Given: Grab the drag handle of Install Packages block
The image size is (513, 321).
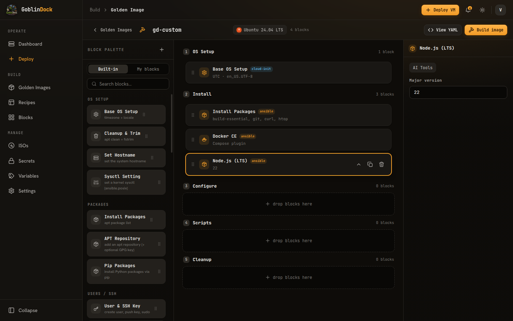Looking at the screenshot, I should coord(193,115).
